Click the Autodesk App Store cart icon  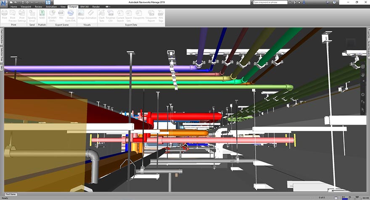[x=328, y=2]
